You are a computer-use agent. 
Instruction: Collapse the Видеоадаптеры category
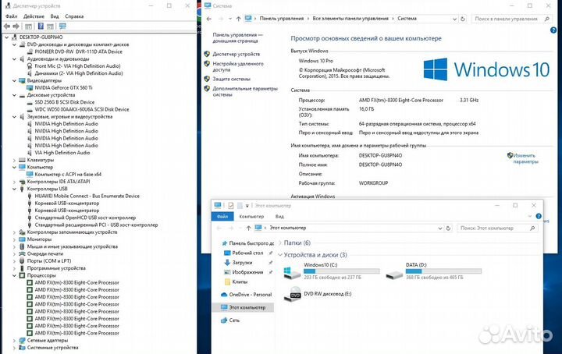tap(14, 80)
